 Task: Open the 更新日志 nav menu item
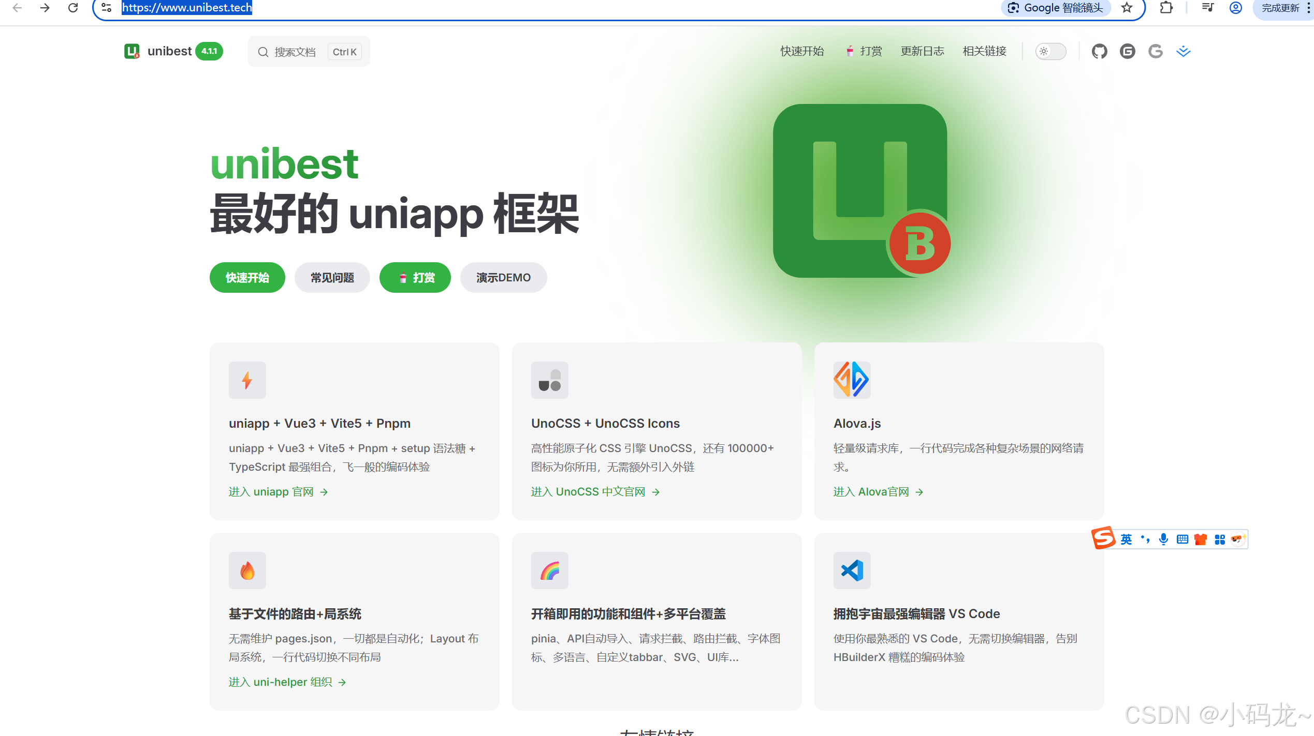click(922, 51)
